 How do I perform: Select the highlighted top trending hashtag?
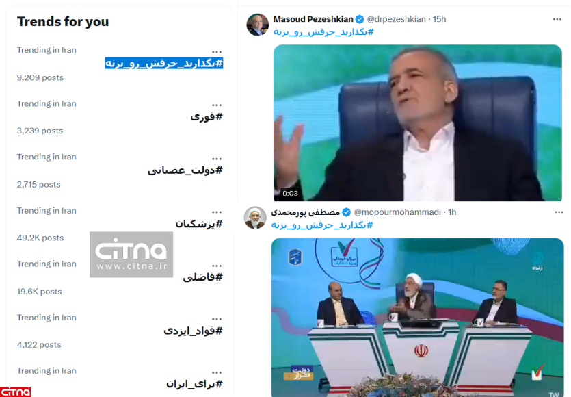click(164, 63)
